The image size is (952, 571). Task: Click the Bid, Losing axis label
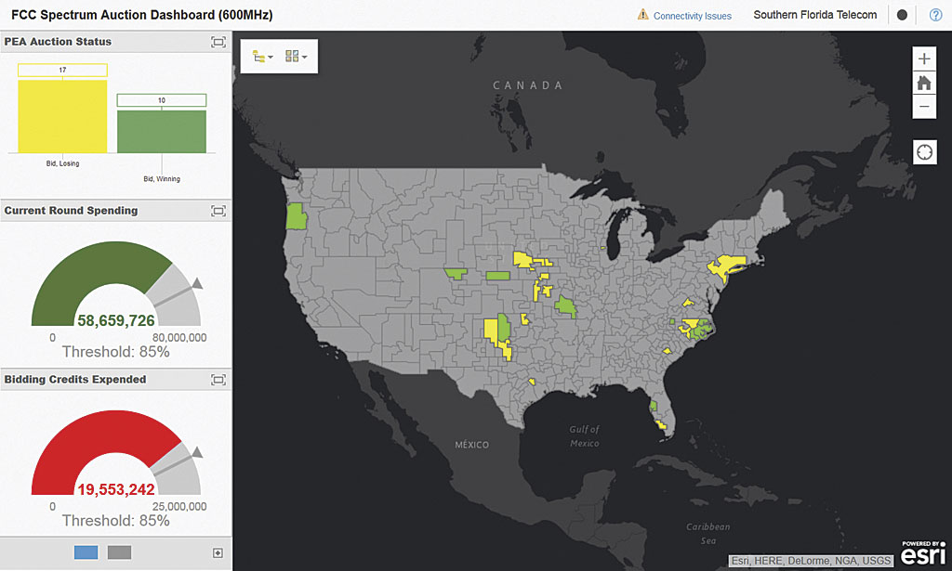pos(62,163)
